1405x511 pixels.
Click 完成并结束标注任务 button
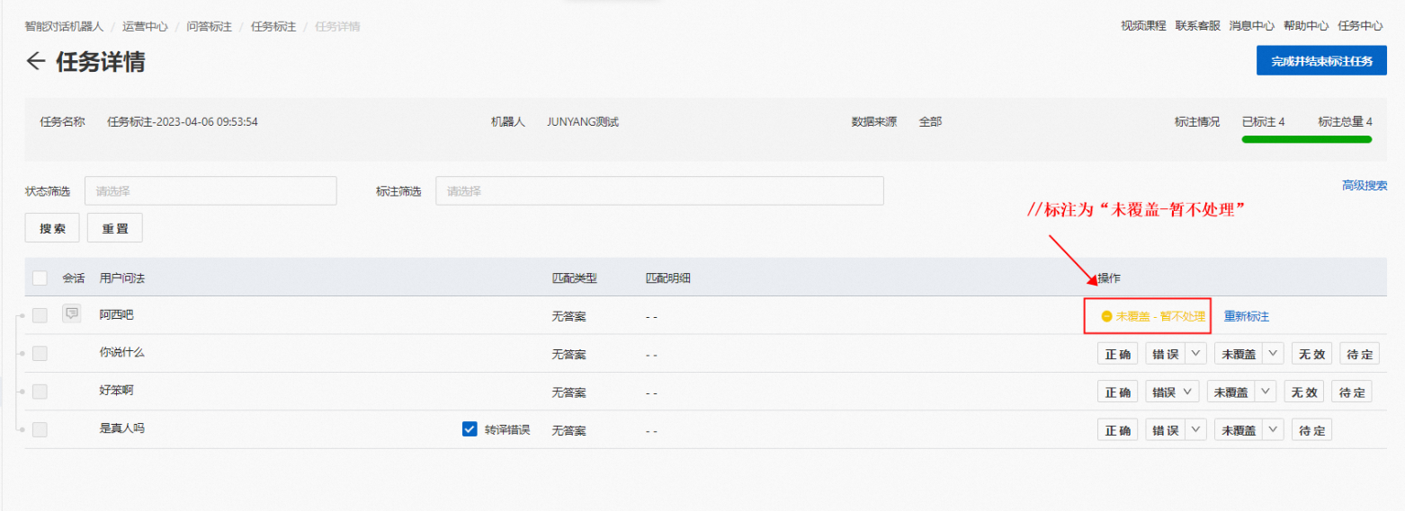pos(1321,61)
